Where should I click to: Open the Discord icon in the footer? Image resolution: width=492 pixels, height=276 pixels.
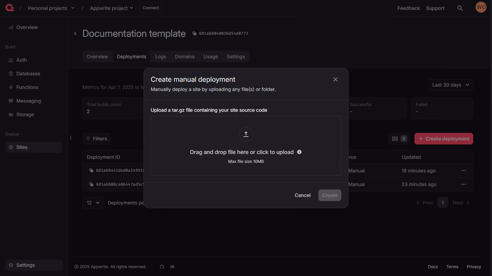[x=172, y=267]
